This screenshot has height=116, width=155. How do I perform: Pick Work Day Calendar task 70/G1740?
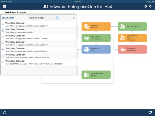click(38, 50)
